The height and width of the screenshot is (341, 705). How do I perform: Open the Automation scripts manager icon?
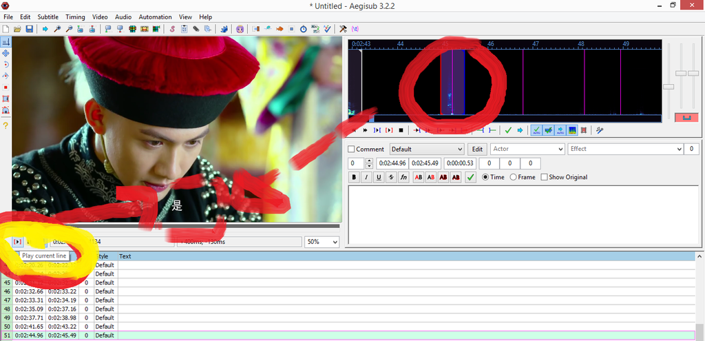point(224,29)
